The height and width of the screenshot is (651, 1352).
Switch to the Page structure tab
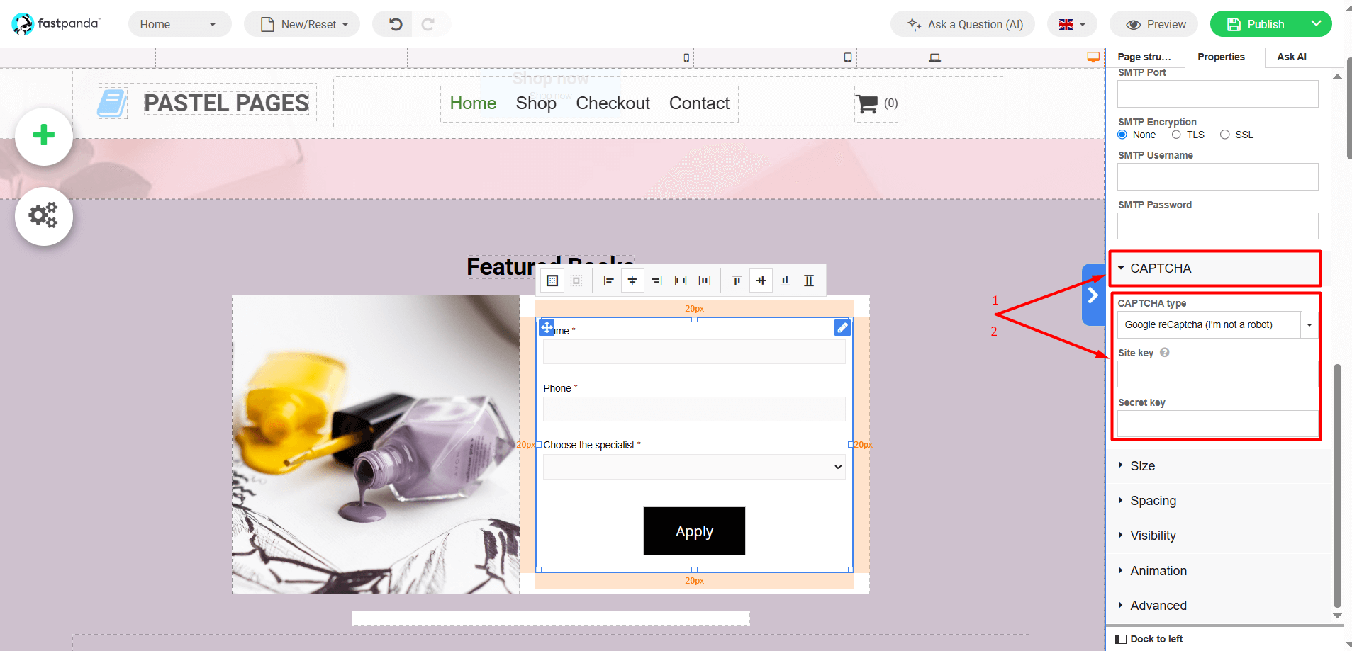[x=1144, y=57]
